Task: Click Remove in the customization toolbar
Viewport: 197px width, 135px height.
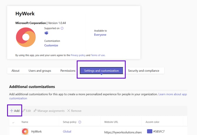Action: click(74, 111)
